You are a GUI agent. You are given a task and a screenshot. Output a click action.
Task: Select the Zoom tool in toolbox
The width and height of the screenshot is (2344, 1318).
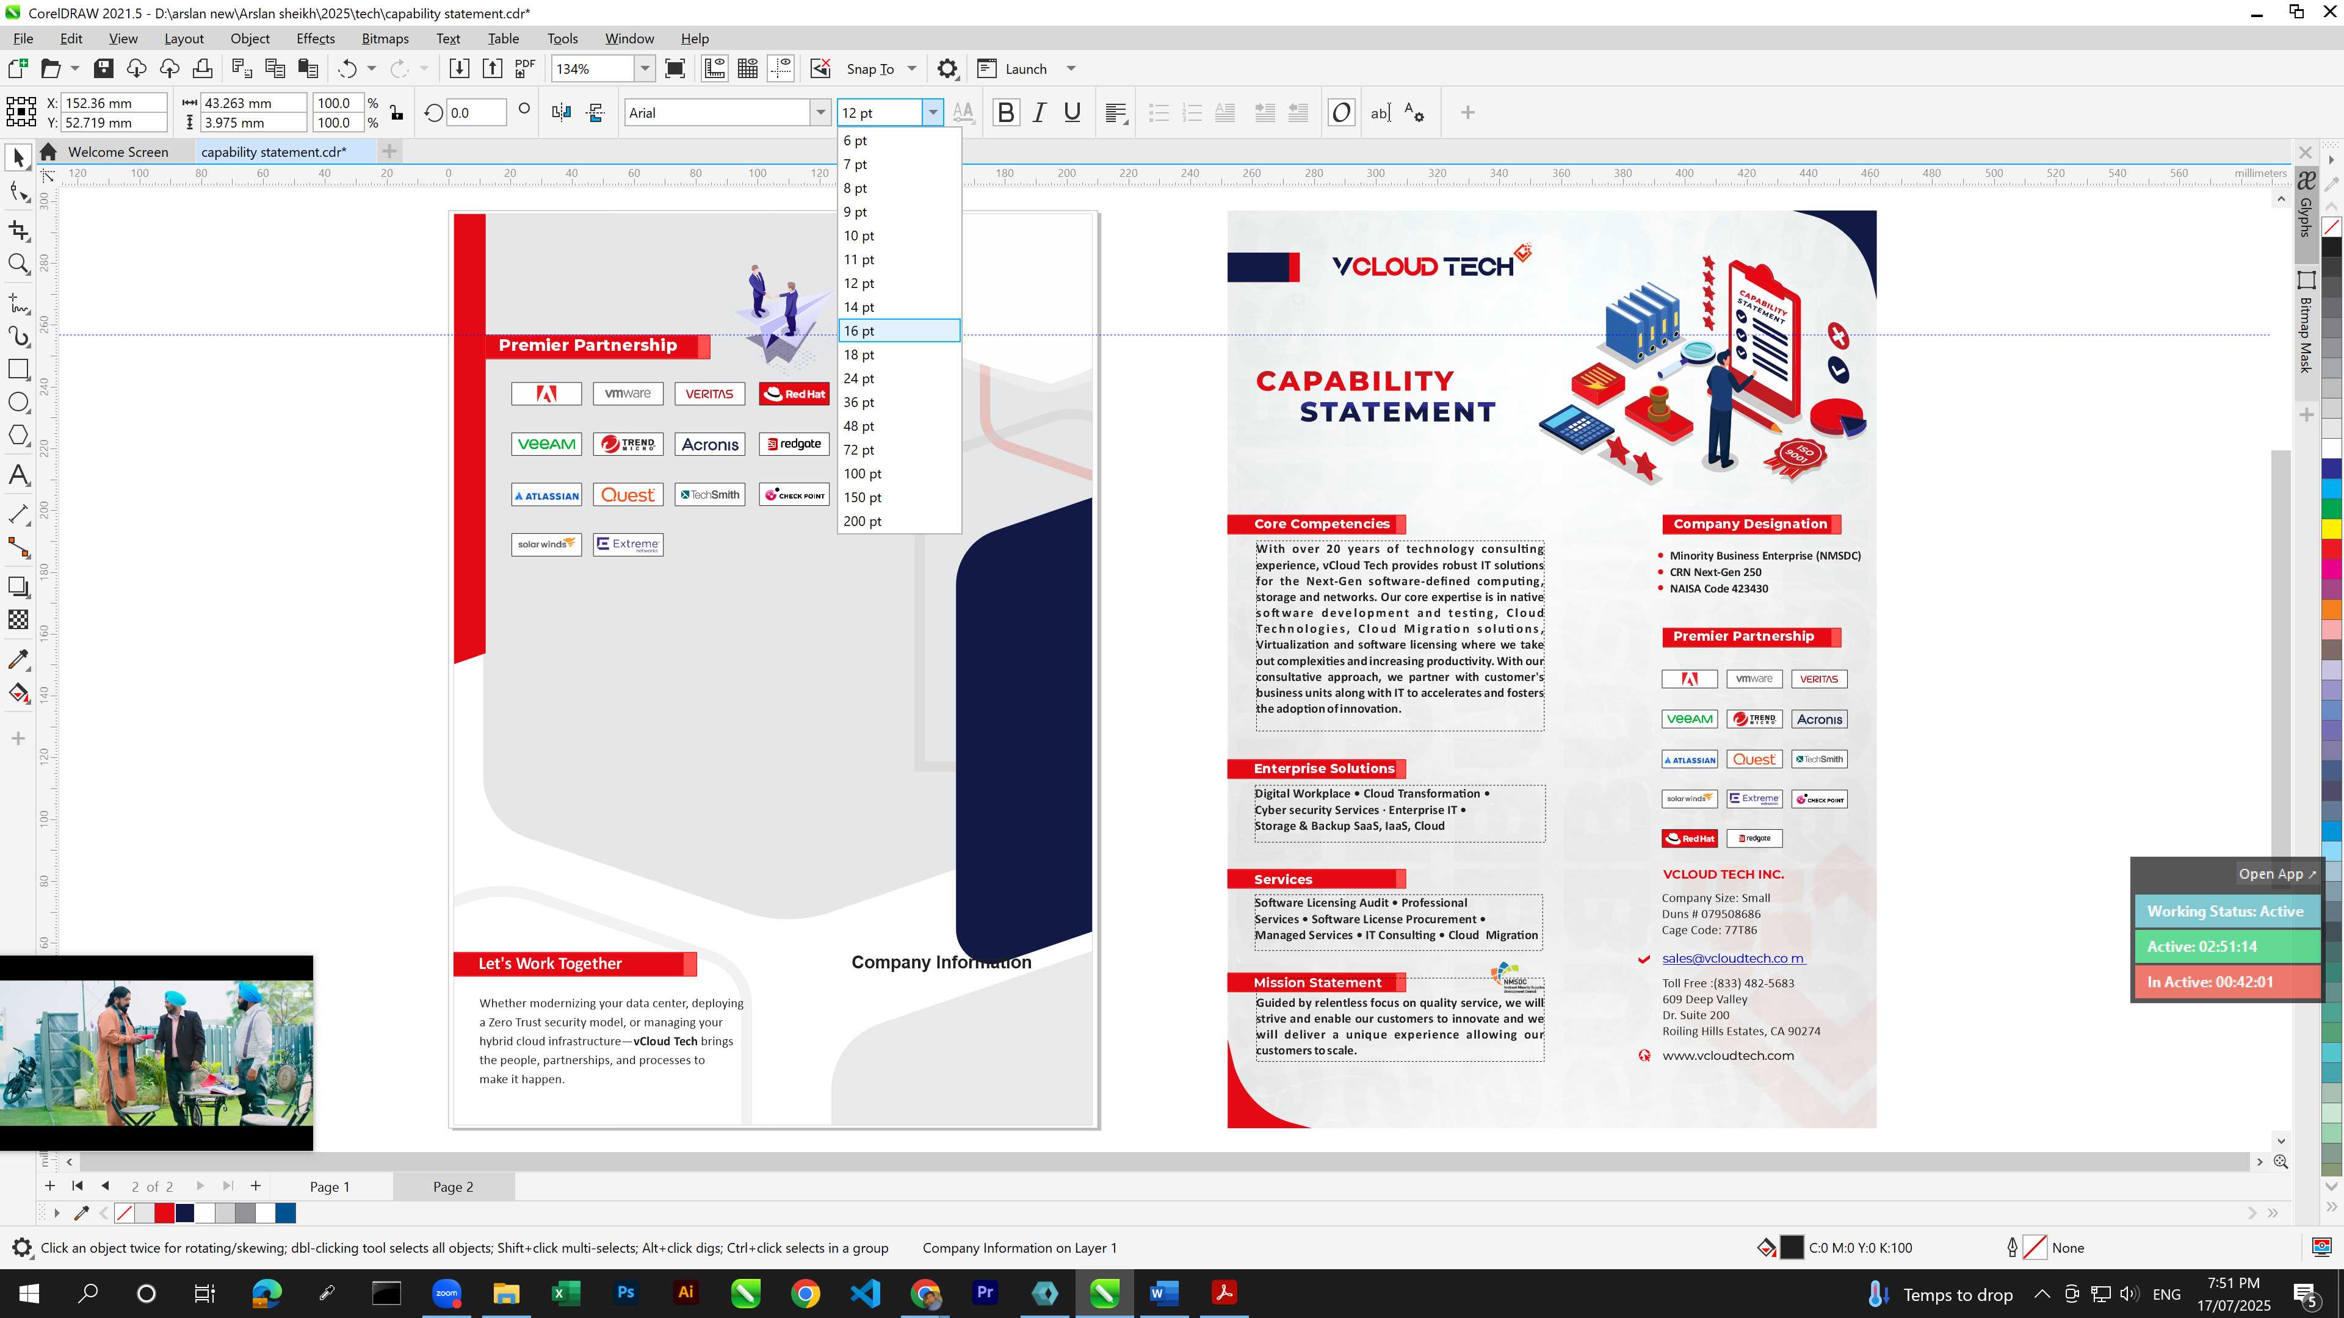(x=18, y=264)
